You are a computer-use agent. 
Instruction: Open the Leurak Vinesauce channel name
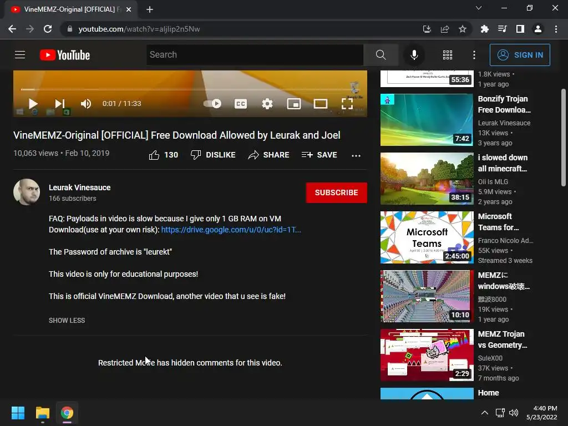point(80,187)
